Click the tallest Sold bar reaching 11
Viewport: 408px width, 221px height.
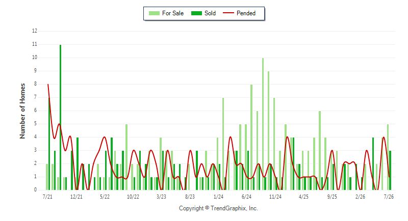(60, 118)
